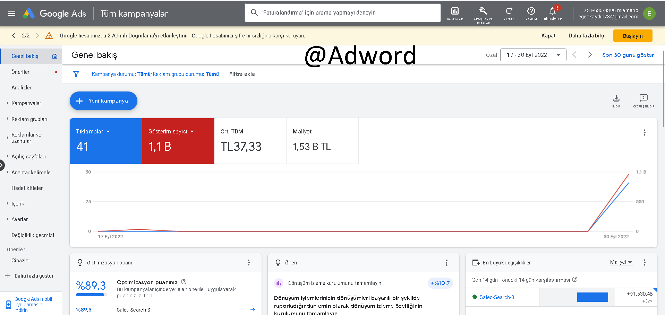Click the +%10,7 recommendation badge
The image size is (665, 315).
pos(440,283)
